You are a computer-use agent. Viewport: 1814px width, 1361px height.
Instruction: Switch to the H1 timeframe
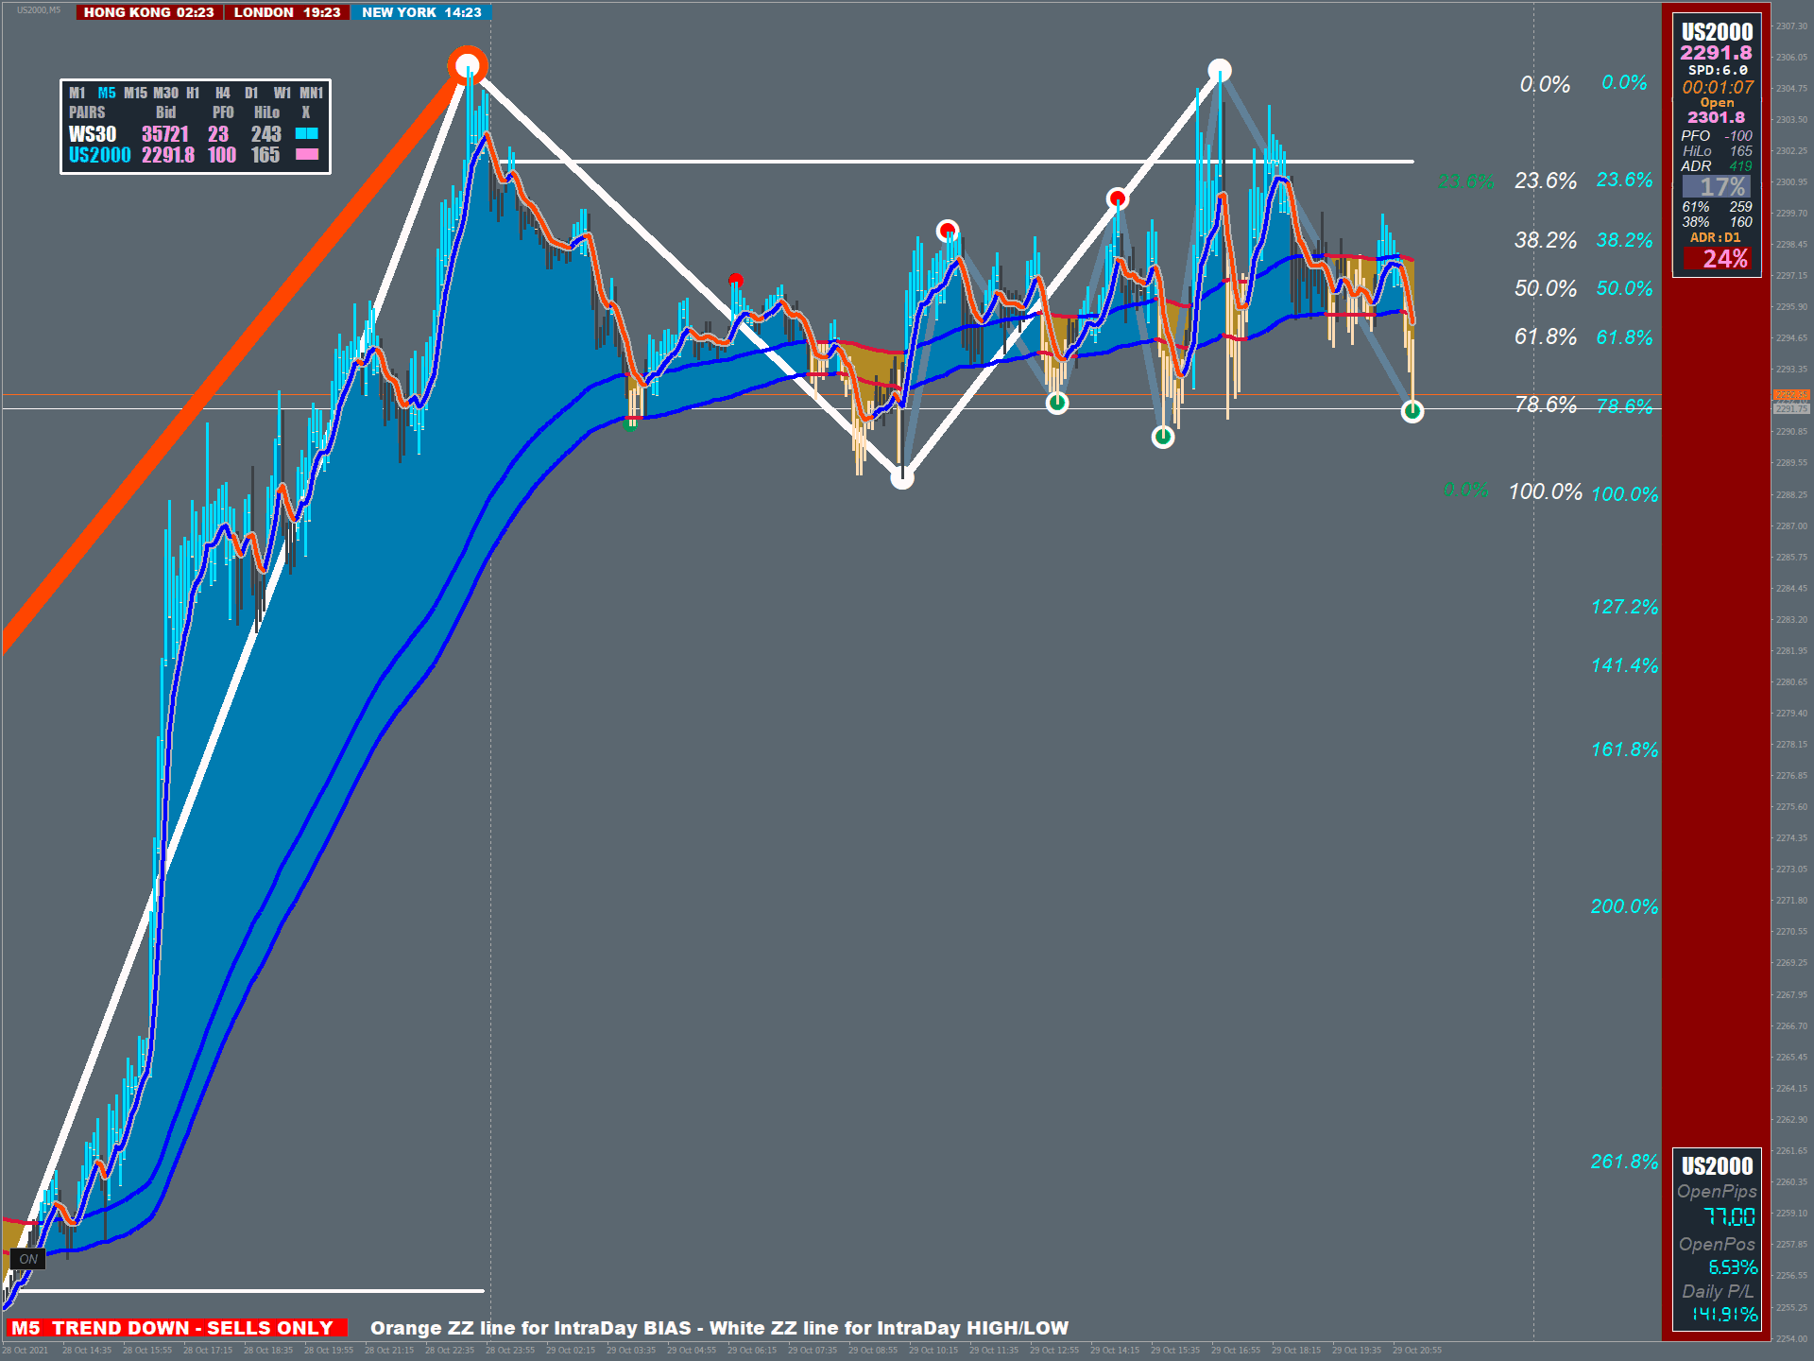coord(193,93)
